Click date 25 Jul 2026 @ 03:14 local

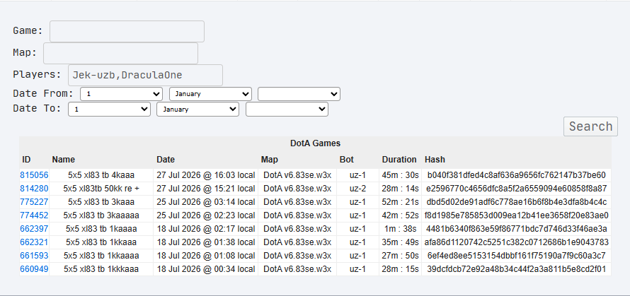[206, 202]
